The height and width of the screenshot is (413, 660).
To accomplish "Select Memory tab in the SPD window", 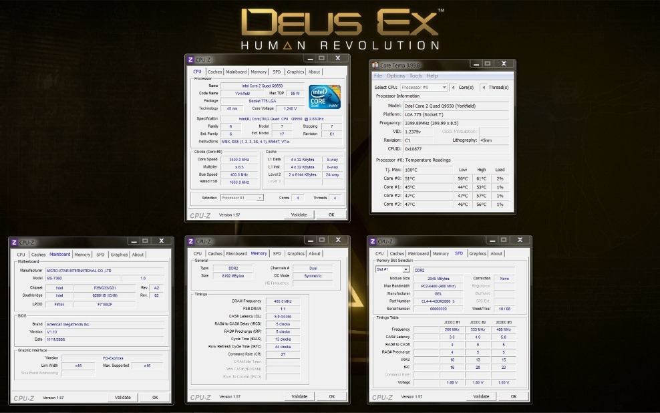I will point(440,254).
